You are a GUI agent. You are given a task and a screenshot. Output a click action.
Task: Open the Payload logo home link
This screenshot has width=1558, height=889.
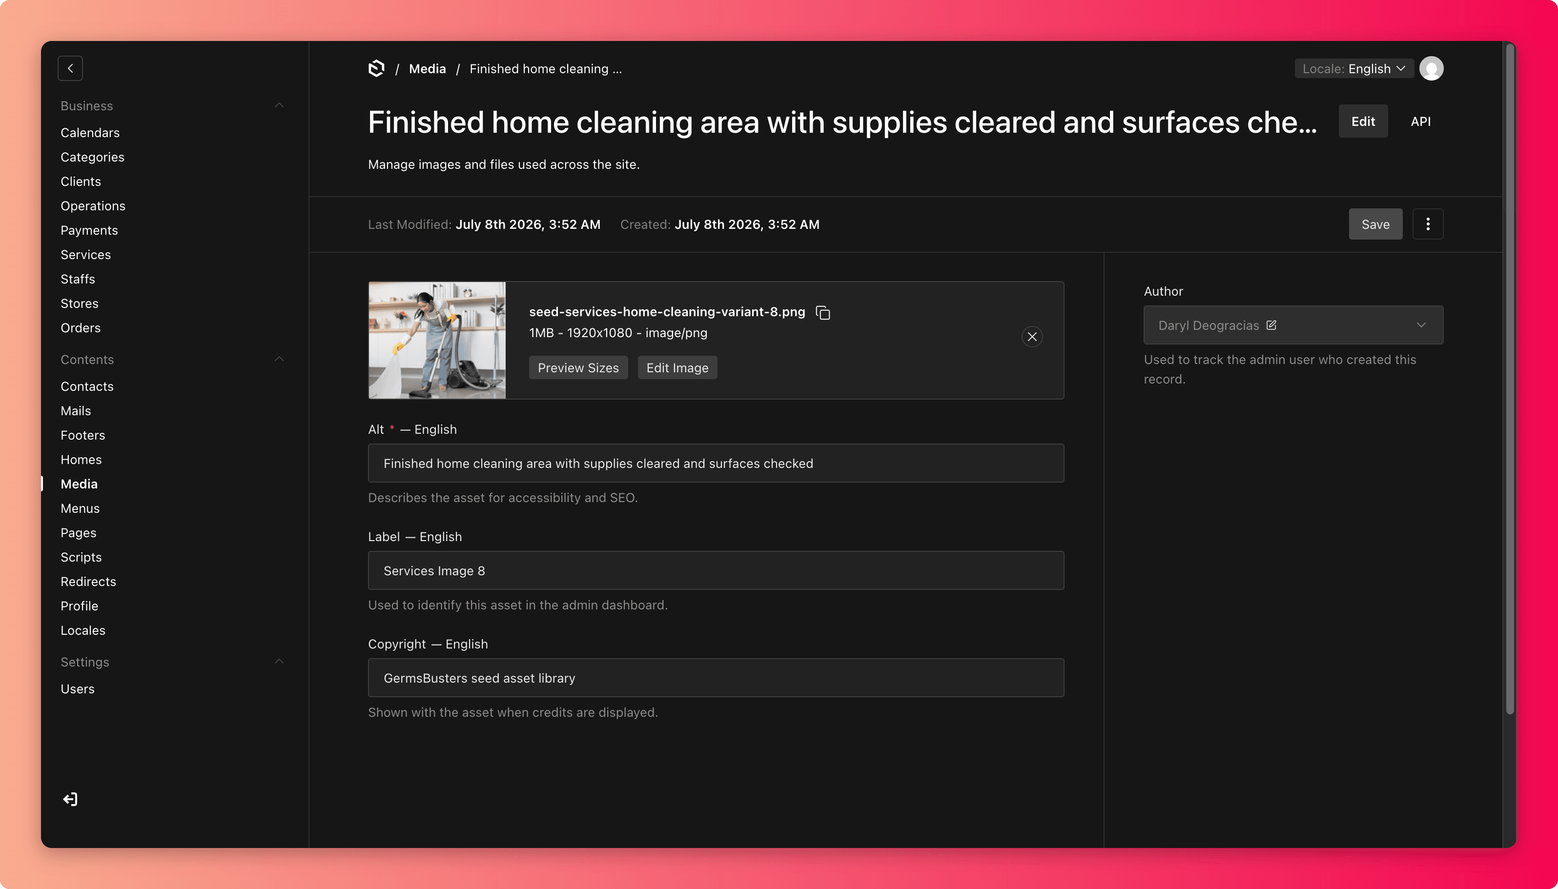coord(377,68)
